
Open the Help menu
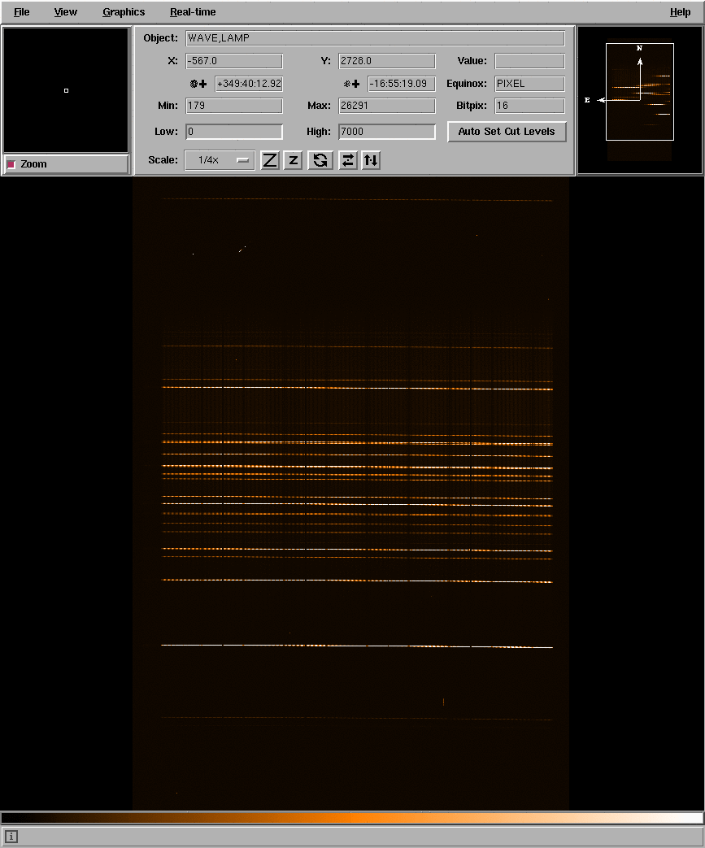(680, 12)
